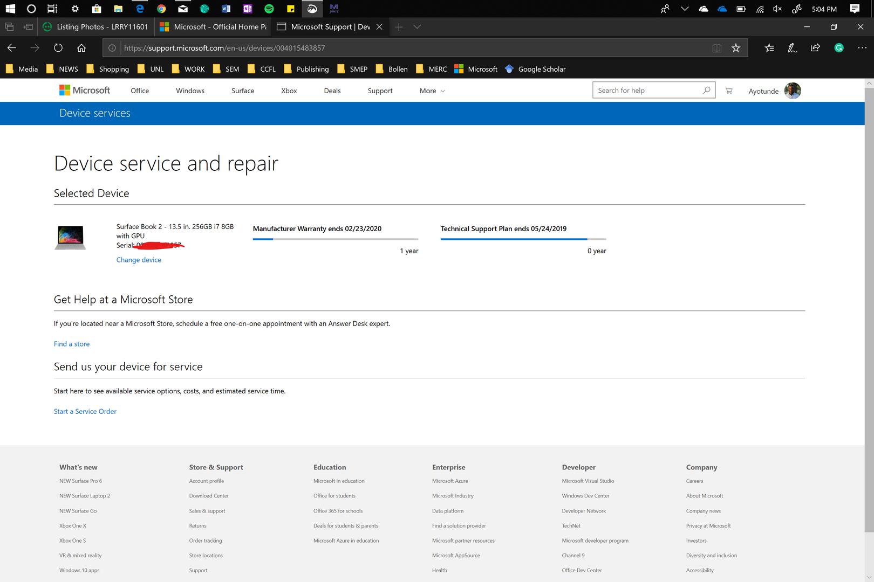The height and width of the screenshot is (582, 874).
Task: Add notes with the pen icon
Action: coord(792,48)
